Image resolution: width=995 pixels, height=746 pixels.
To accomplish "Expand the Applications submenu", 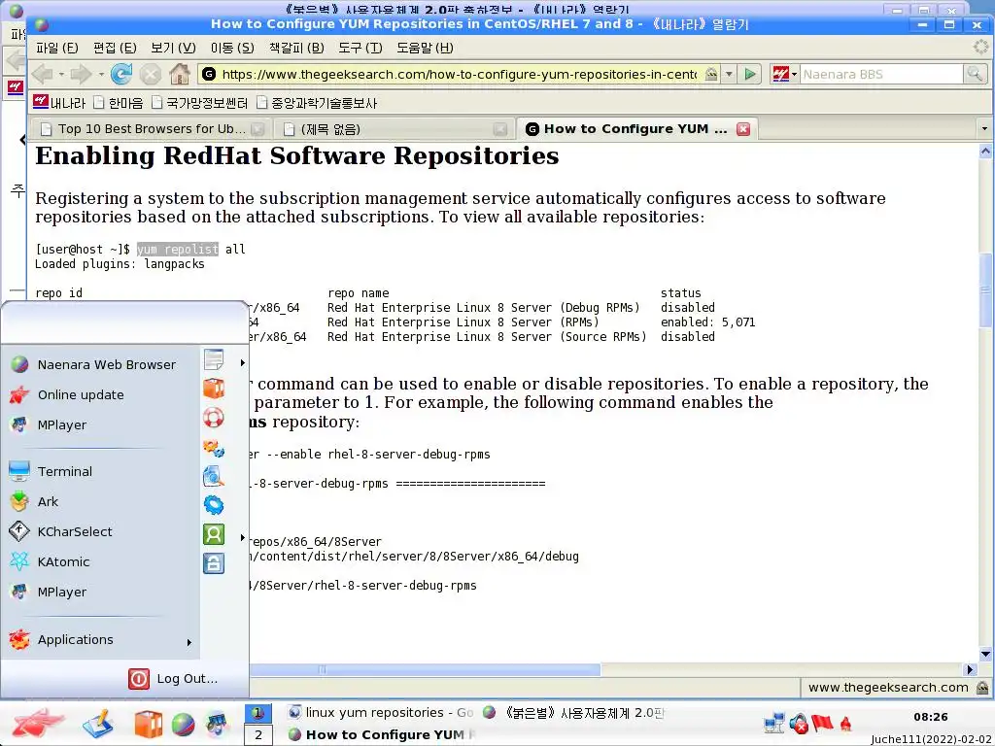I will (x=100, y=640).
